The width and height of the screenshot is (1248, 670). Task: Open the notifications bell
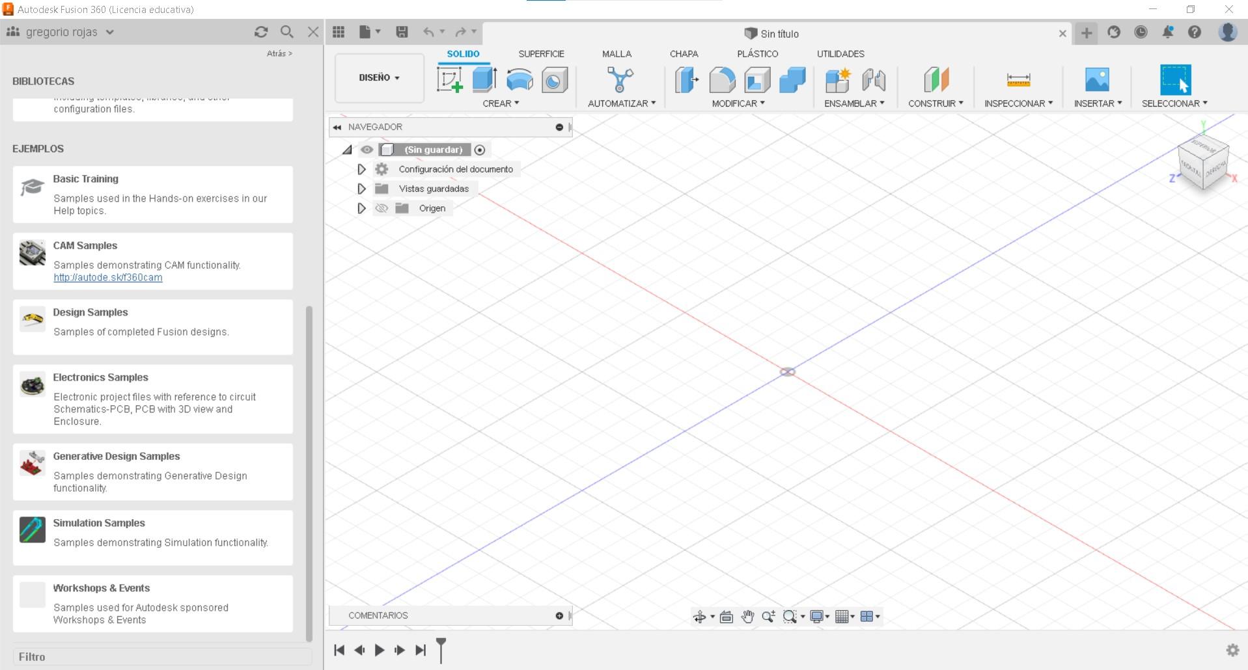(1168, 32)
